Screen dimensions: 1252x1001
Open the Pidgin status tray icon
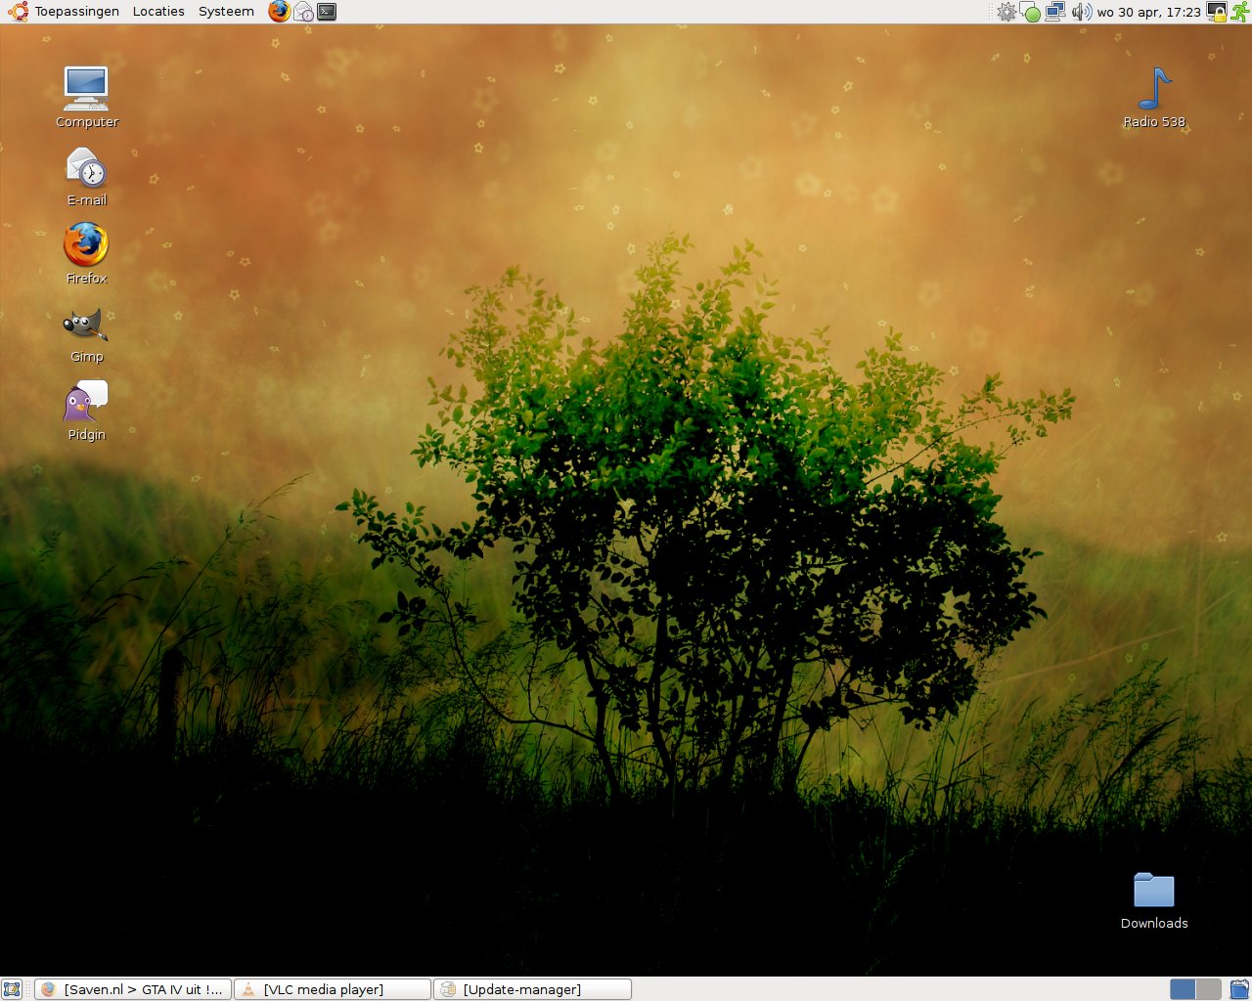point(1031,13)
